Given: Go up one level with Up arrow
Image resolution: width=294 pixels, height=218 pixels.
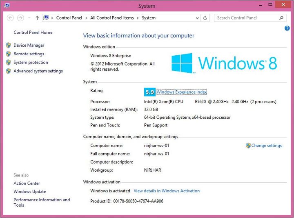Looking at the screenshot, I should pos(37,18).
